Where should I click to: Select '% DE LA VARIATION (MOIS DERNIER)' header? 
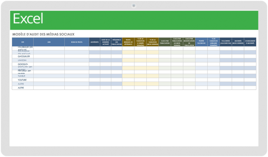[x=153, y=42]
